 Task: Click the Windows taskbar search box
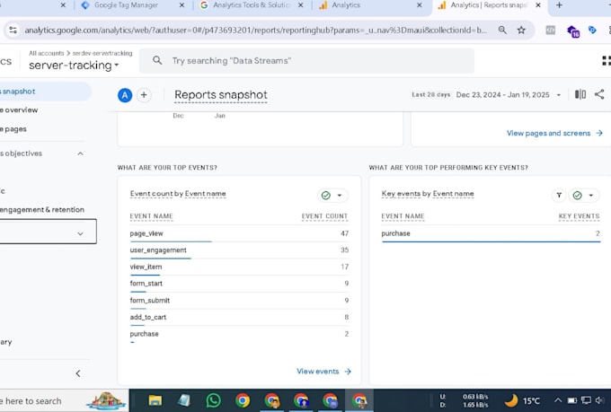65,400
